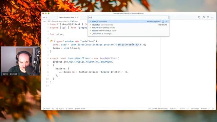Open errors and warnings count in status bar
217x122 pixels.
pyautogui.click(x=60, y=109)
